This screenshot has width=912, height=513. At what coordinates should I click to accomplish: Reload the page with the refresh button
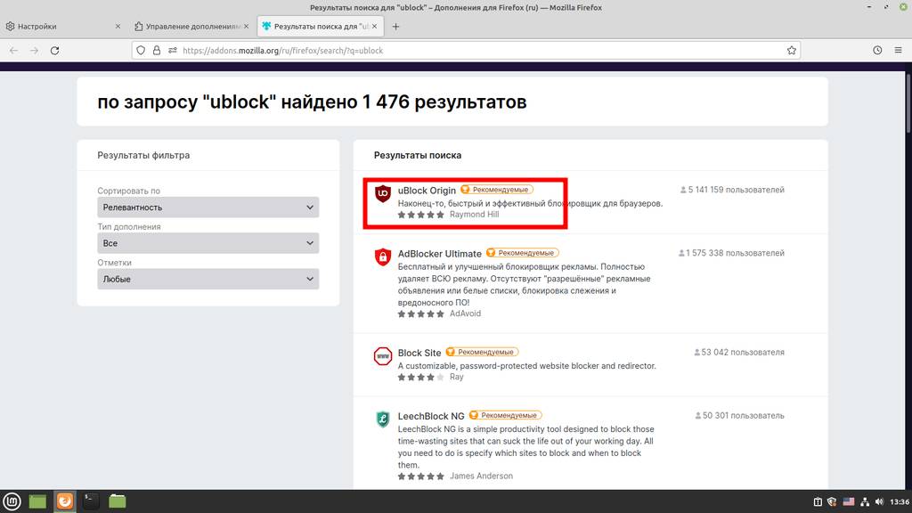(55, 51)
